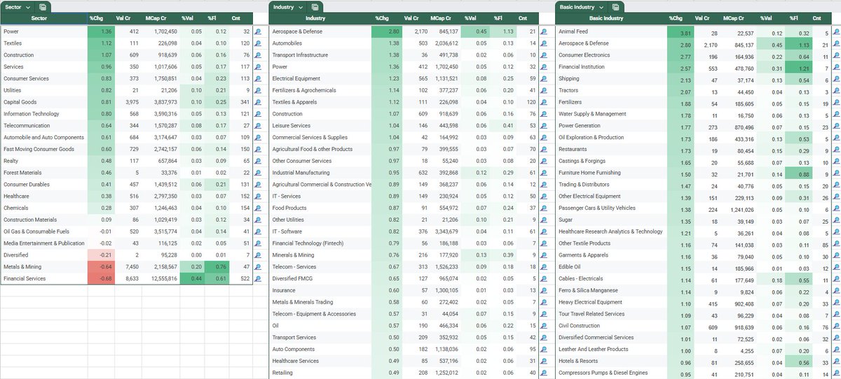Click the magnifier icon for the Insurance row
The width and height of the screenshot is (841, 379).
pos(543,290)
